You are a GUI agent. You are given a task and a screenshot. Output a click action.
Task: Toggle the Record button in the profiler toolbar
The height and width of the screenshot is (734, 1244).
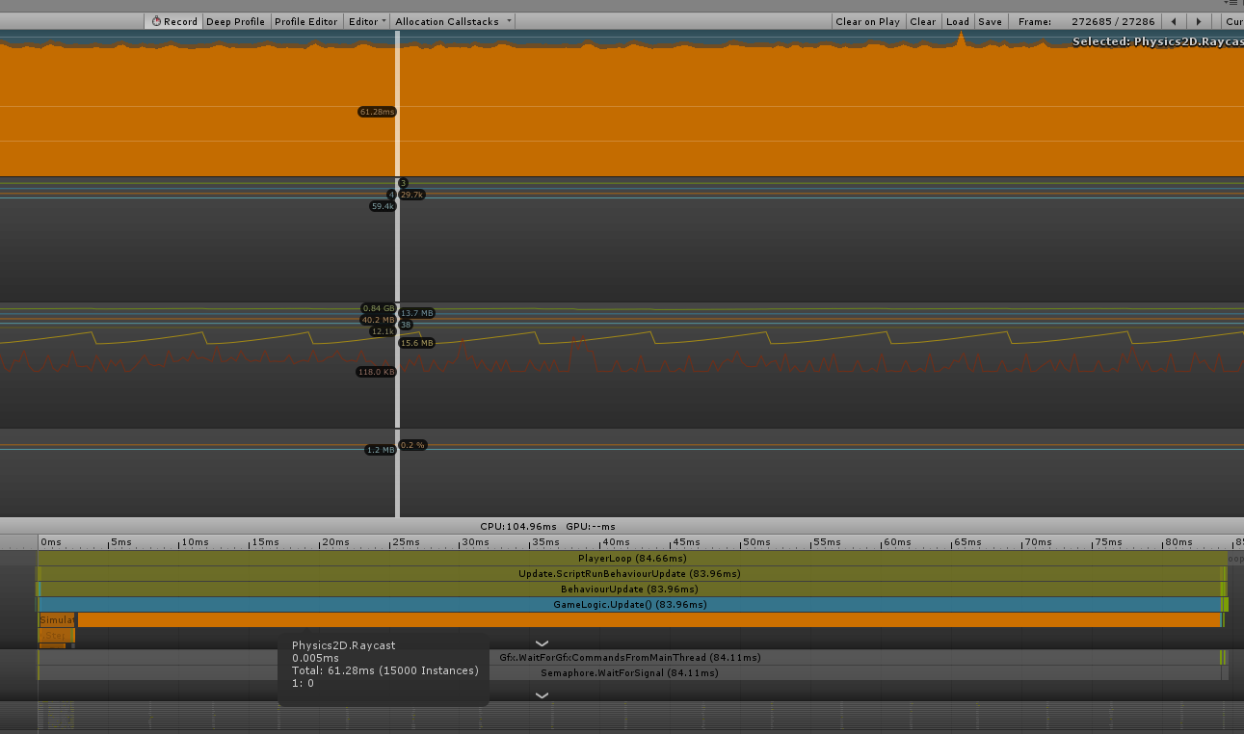pos(173,20)
